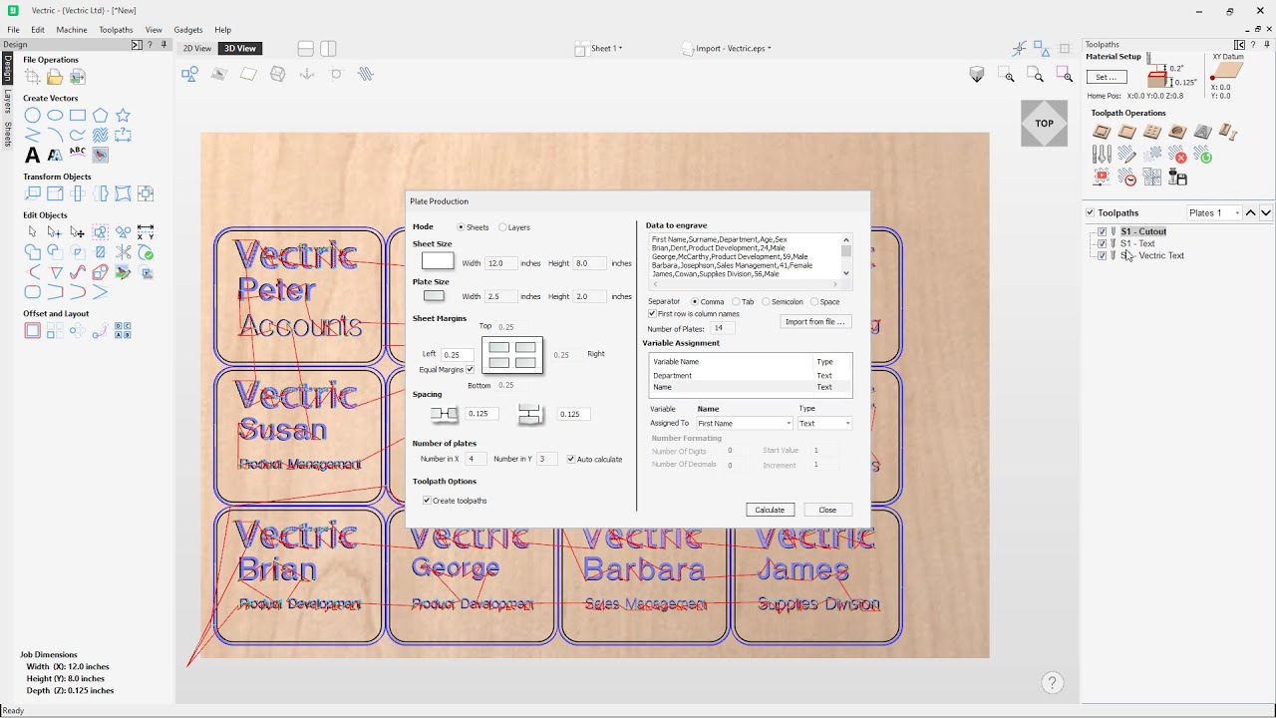This screenshot has height=718, width=1276.
Task: Click the TOP view cube
Action: click(x=1044, y=124)
